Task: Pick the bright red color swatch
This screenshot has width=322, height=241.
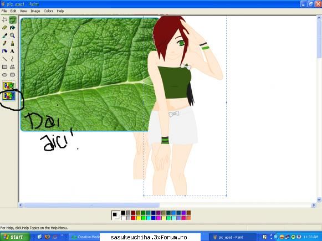Action: [133, 218]
